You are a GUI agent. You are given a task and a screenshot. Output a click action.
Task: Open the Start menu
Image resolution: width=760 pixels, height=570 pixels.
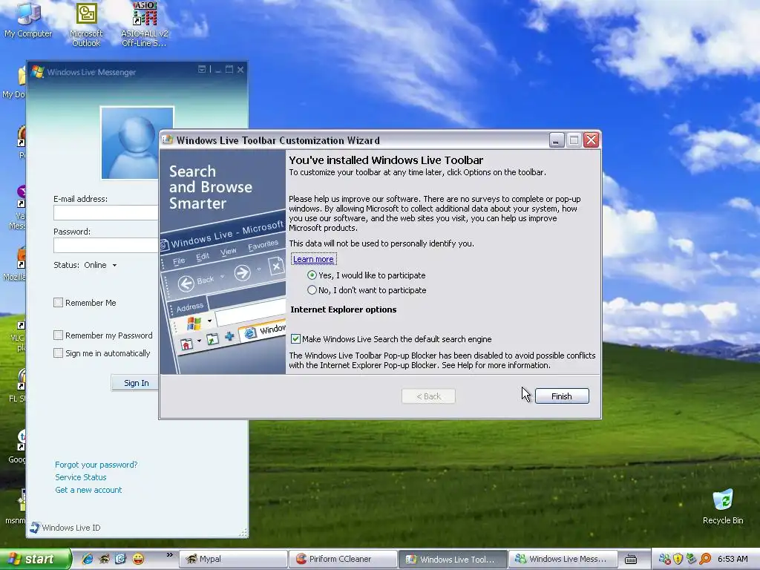pos(34,559)
